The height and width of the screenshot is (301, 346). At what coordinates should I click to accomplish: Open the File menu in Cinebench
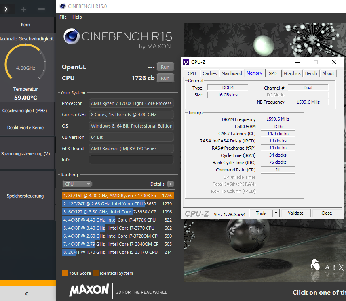(63, 17)
